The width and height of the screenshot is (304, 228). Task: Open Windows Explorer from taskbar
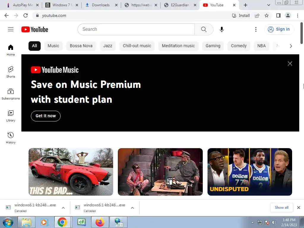(26, 222)
